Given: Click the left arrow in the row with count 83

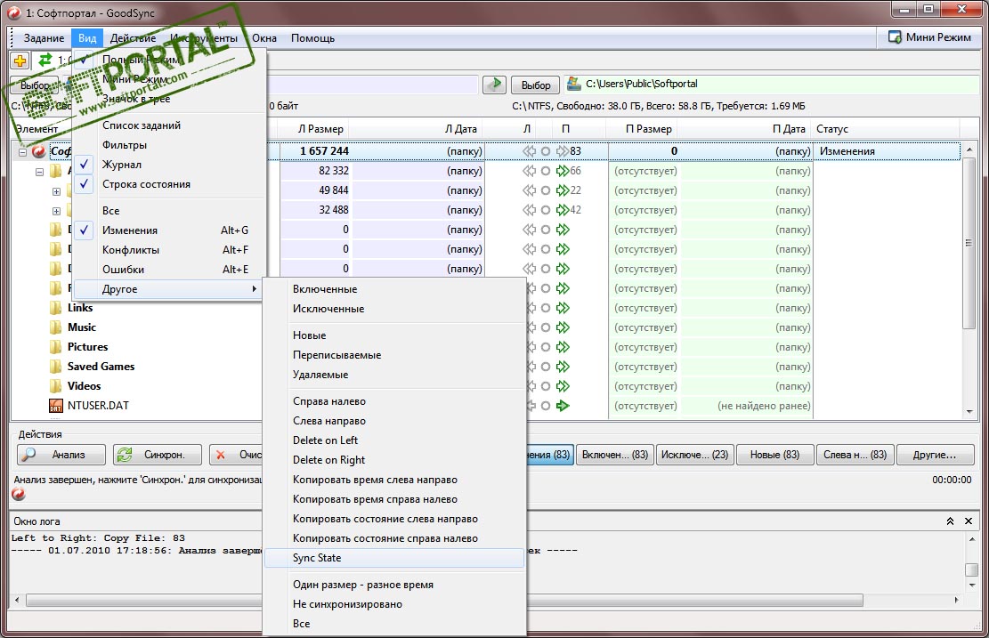Looking at the screenshot, I should 529,151.
